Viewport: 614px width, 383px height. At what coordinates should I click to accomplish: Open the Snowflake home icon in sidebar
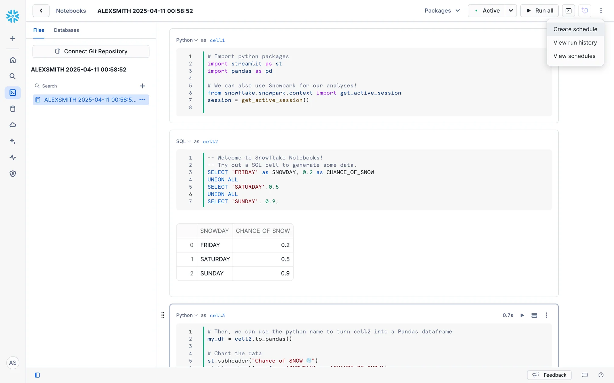13,60
